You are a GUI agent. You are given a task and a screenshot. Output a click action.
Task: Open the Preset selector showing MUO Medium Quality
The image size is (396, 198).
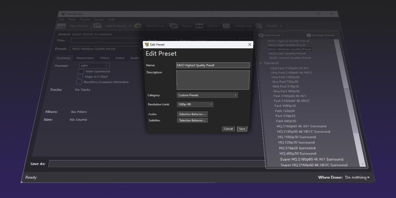point(106,49)
